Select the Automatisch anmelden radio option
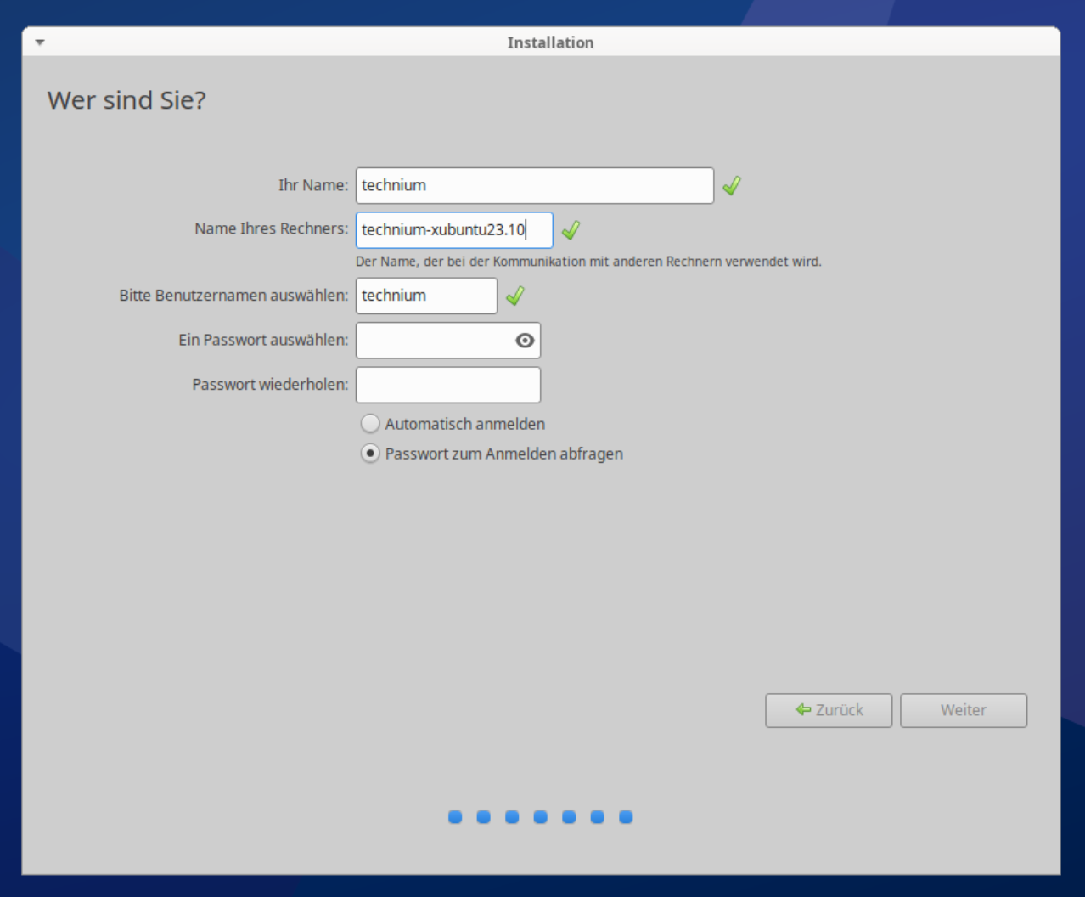This screenshot has width=1085, height=897. point(370,423)
